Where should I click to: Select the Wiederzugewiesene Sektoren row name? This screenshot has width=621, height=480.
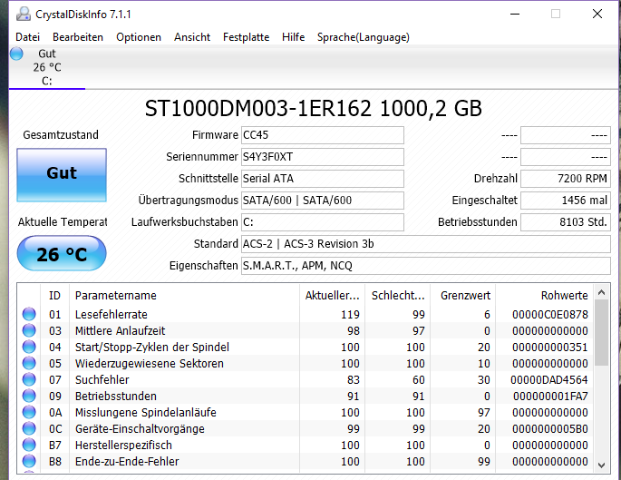150,364
